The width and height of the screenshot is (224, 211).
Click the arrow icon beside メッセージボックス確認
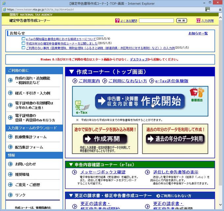point(74,172)
